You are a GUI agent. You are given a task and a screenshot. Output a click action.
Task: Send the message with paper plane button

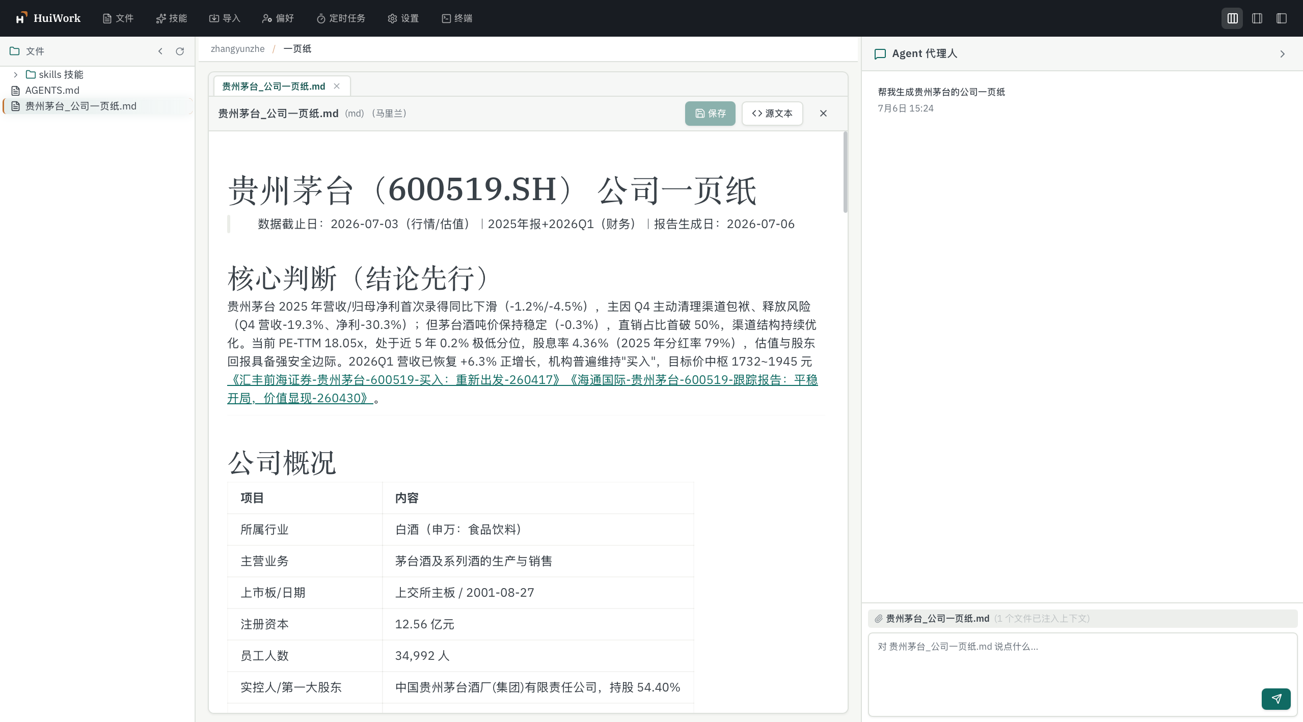[1276, 699]
